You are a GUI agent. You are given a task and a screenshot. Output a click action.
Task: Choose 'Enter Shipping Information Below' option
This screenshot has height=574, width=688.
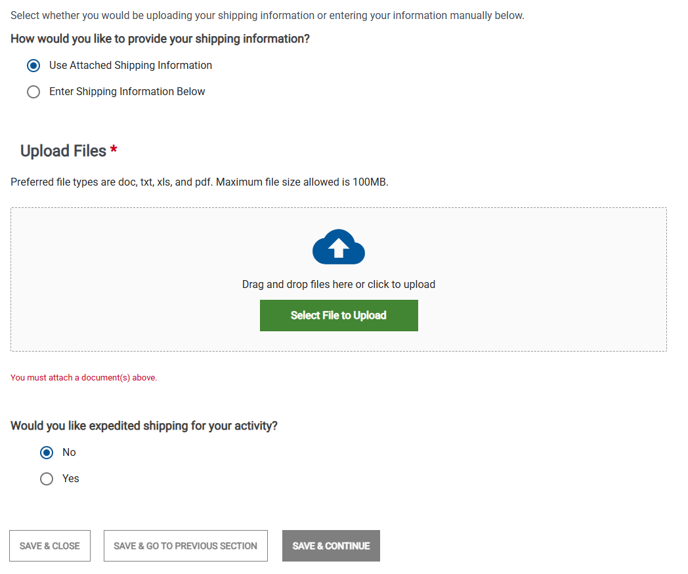click(x=33, y=92)
